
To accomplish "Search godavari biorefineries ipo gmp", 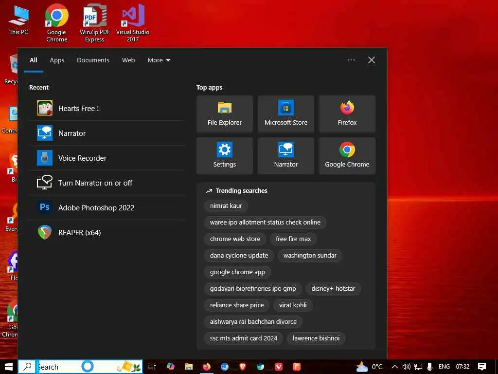I will click(253, 288).
